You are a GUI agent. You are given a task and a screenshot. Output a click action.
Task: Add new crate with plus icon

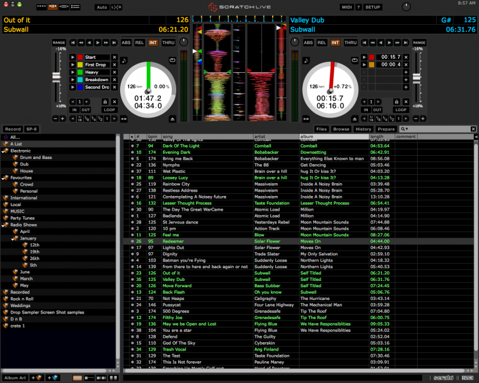point(36,378)
